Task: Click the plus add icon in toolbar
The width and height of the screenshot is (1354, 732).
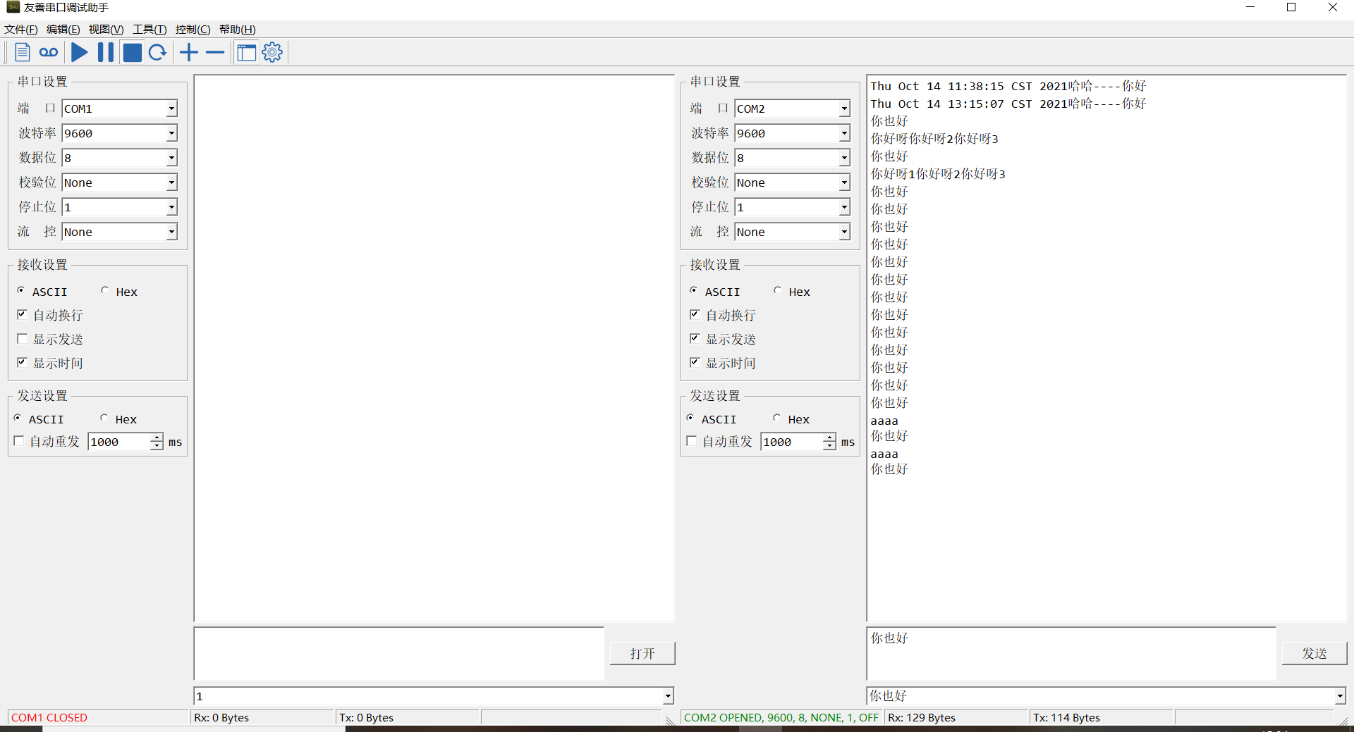Action: [189, 52]
